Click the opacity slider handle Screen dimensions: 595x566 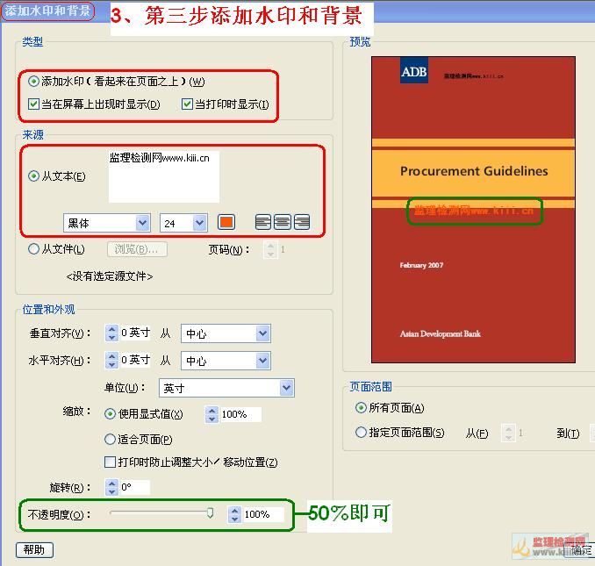[210, 513]
